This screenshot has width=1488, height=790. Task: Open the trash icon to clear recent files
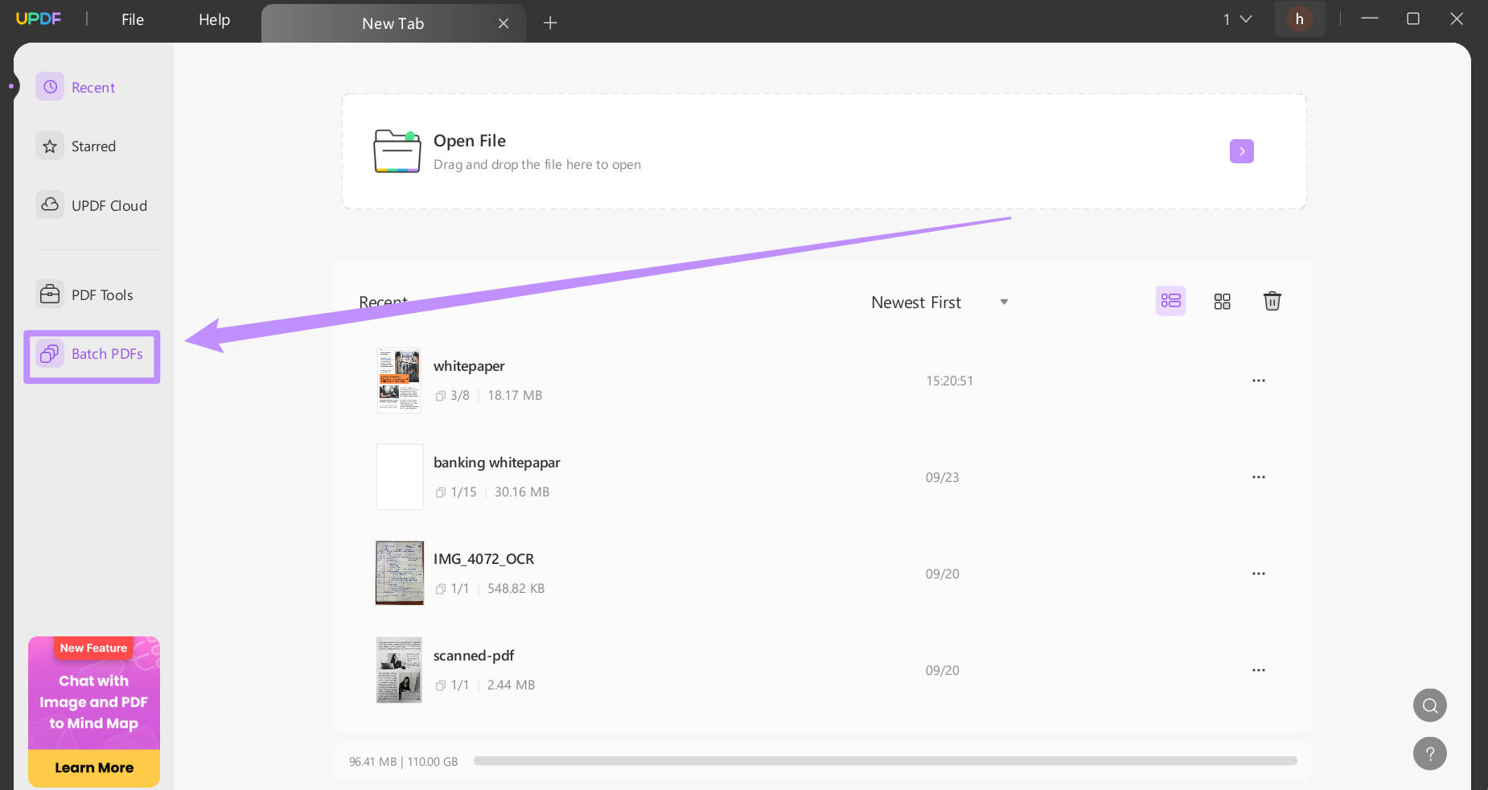coord(1272,301)
